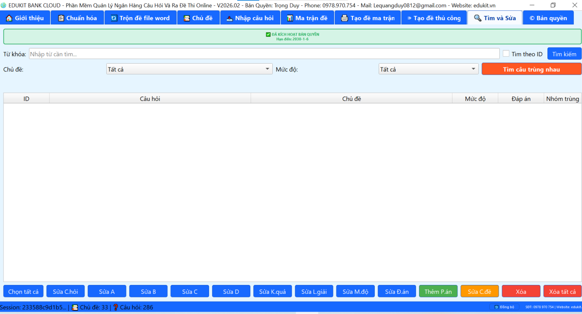This screenshot has height=314, width=582.
Task: Enable the Tìm theo ID checkbox
Action: tap(506, 54)
